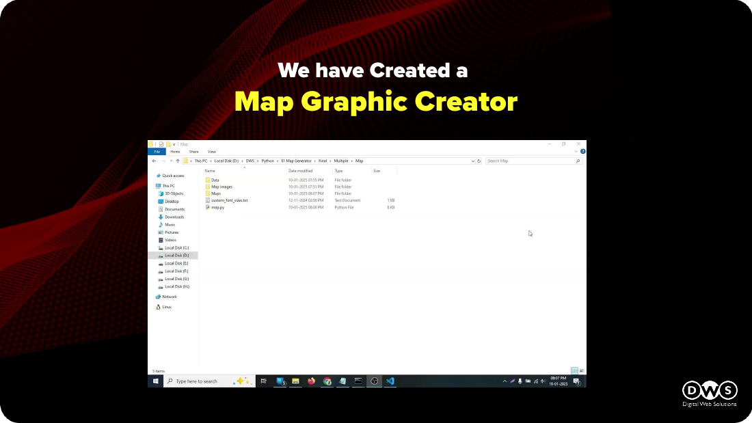
Task: Click the Back navigation arrow
Action: point(154,161)
